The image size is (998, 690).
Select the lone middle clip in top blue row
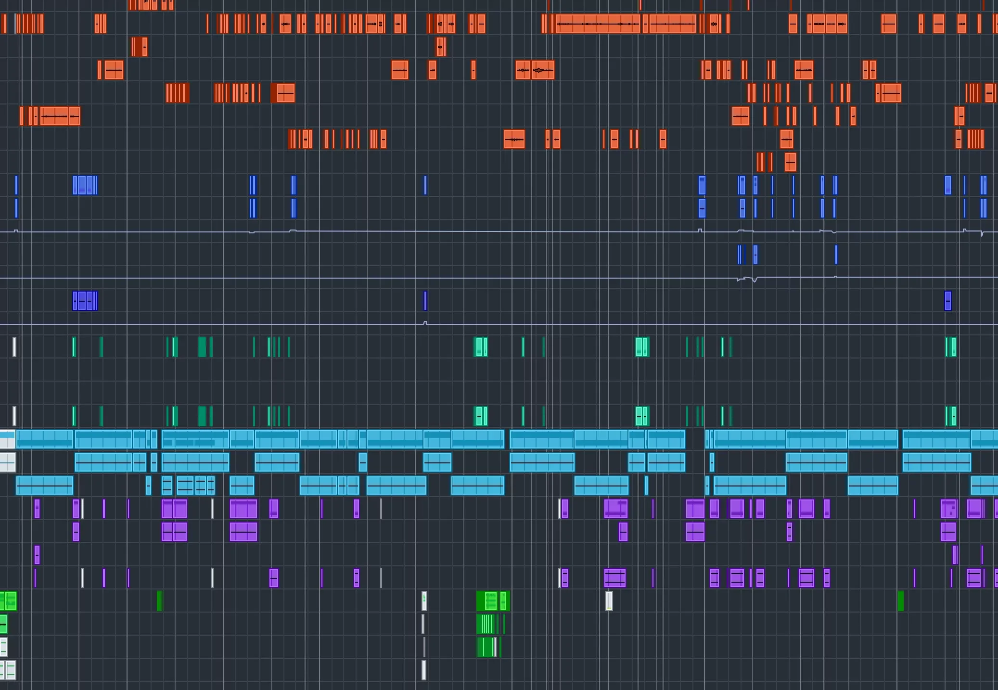[425, 185]
